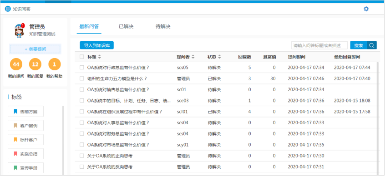Screen dimensions: 385x176
Task: Click the + 我要提问 button
Action: 35,49
